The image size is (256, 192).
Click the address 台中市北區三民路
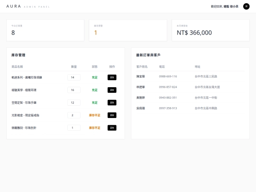(x=206, y=76)
